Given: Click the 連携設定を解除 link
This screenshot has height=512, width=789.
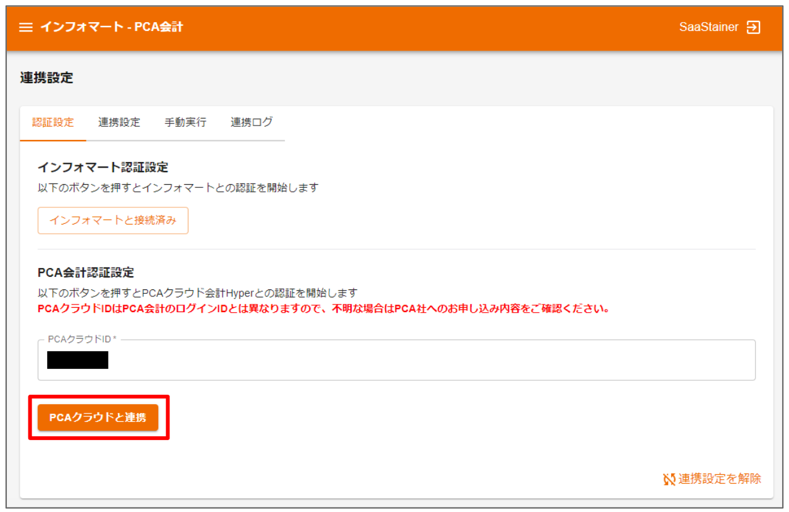Looking at the screenshot, I should pyautogui.click(x=713, y=479).
